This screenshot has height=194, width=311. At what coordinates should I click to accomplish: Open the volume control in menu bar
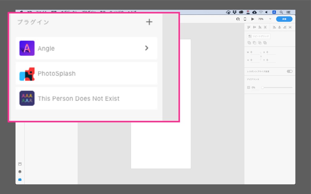coord(267,12)
